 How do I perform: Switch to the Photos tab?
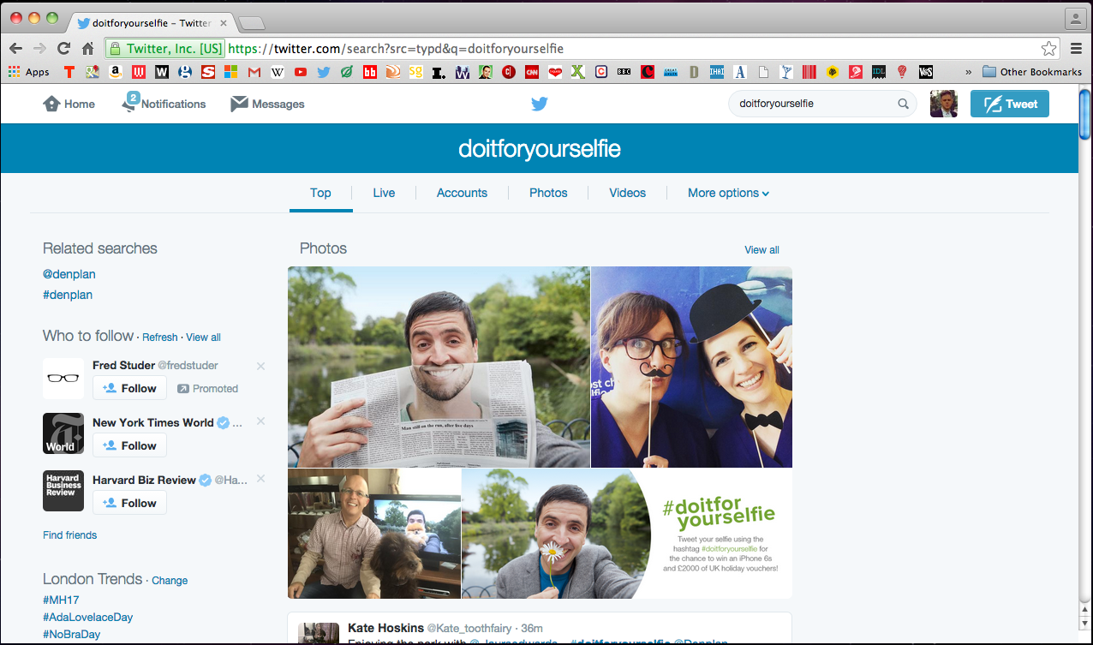[548, 193]
